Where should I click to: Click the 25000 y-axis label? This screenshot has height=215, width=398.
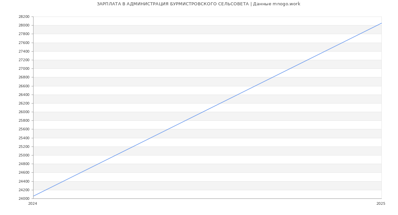(x=24, y=155)
